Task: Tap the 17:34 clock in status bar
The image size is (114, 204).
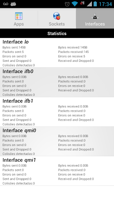Action: [105, 4]
